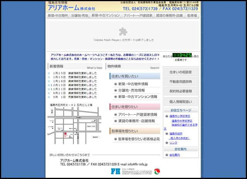Screen dimensions: 247x179
Task: Click bullet icon beside リンク
Action: [x=167, y=143]
